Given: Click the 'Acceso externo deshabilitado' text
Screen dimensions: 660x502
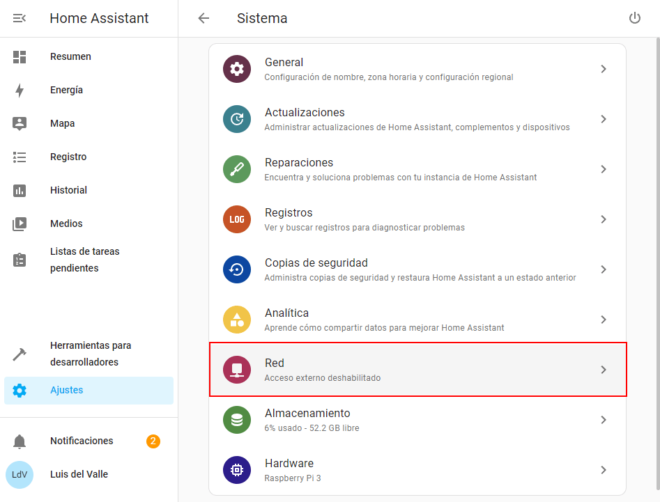Looking at the screenshot, I should coord(323,378).
